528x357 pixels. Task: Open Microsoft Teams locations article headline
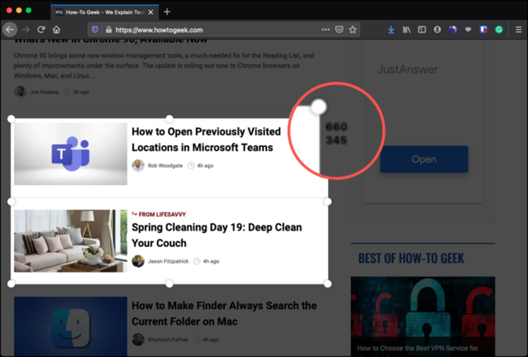[206, 140]
